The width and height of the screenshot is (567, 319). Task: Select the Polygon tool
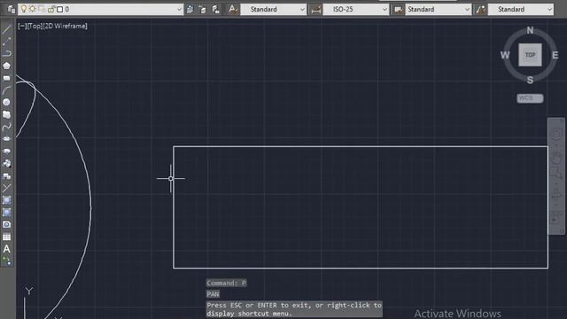click(6, 66)
